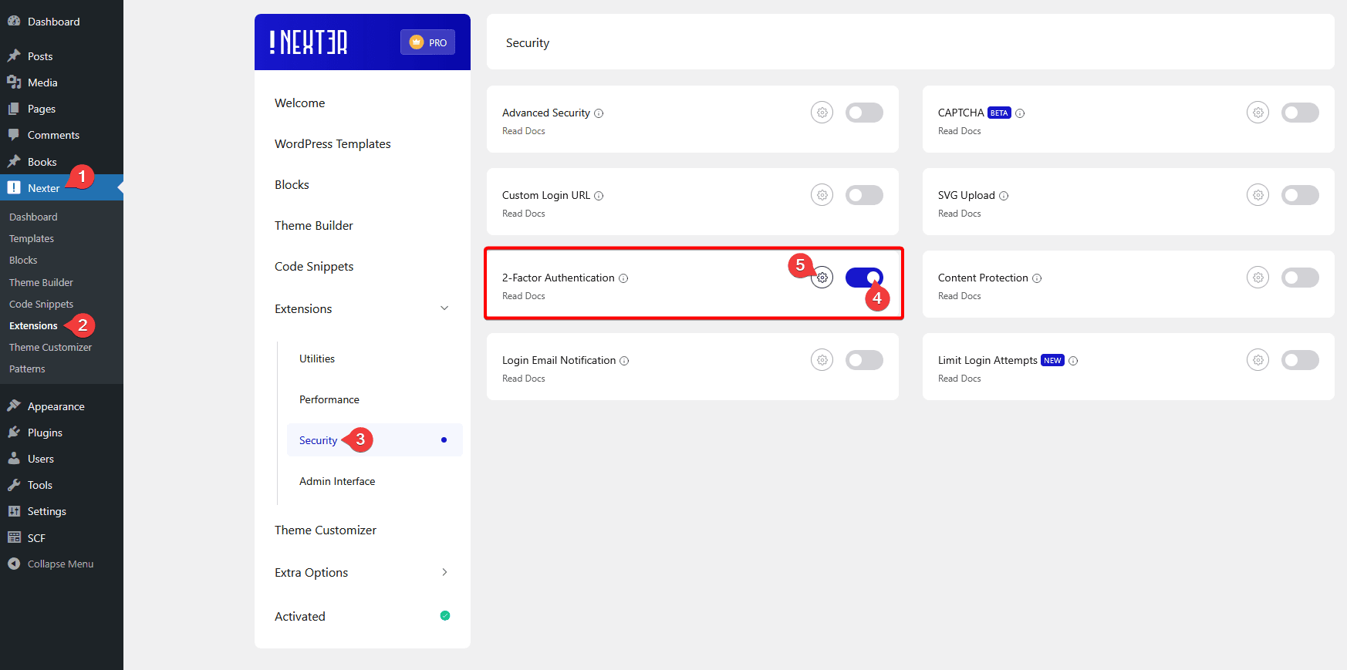Select Security under Extensions
Screen dimensions: 1347x670
coord(375,440)
